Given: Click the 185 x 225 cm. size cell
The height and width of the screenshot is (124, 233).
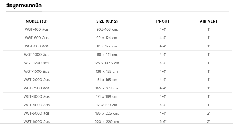Looking at the screenshot, I should pos(107,113).
